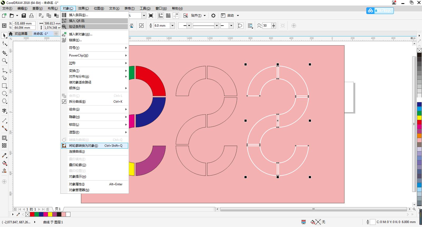Activate the Ellipse tool
Viewport: 422px width, 227px height.
tap(4, 93)
